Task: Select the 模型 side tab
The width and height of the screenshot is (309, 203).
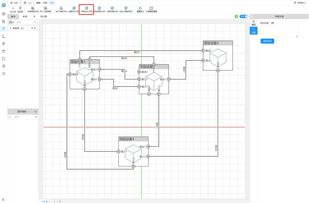Action: (x=253, y=23)
